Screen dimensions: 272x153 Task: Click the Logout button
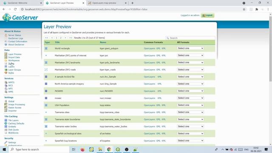coord(207,15)
